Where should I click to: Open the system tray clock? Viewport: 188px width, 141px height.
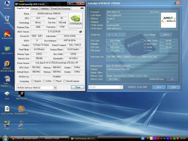click(183, 138)
